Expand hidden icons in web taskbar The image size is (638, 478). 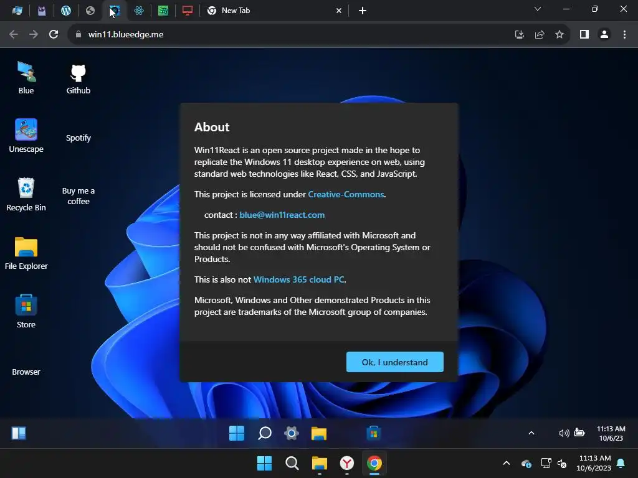tap(531, 433)
